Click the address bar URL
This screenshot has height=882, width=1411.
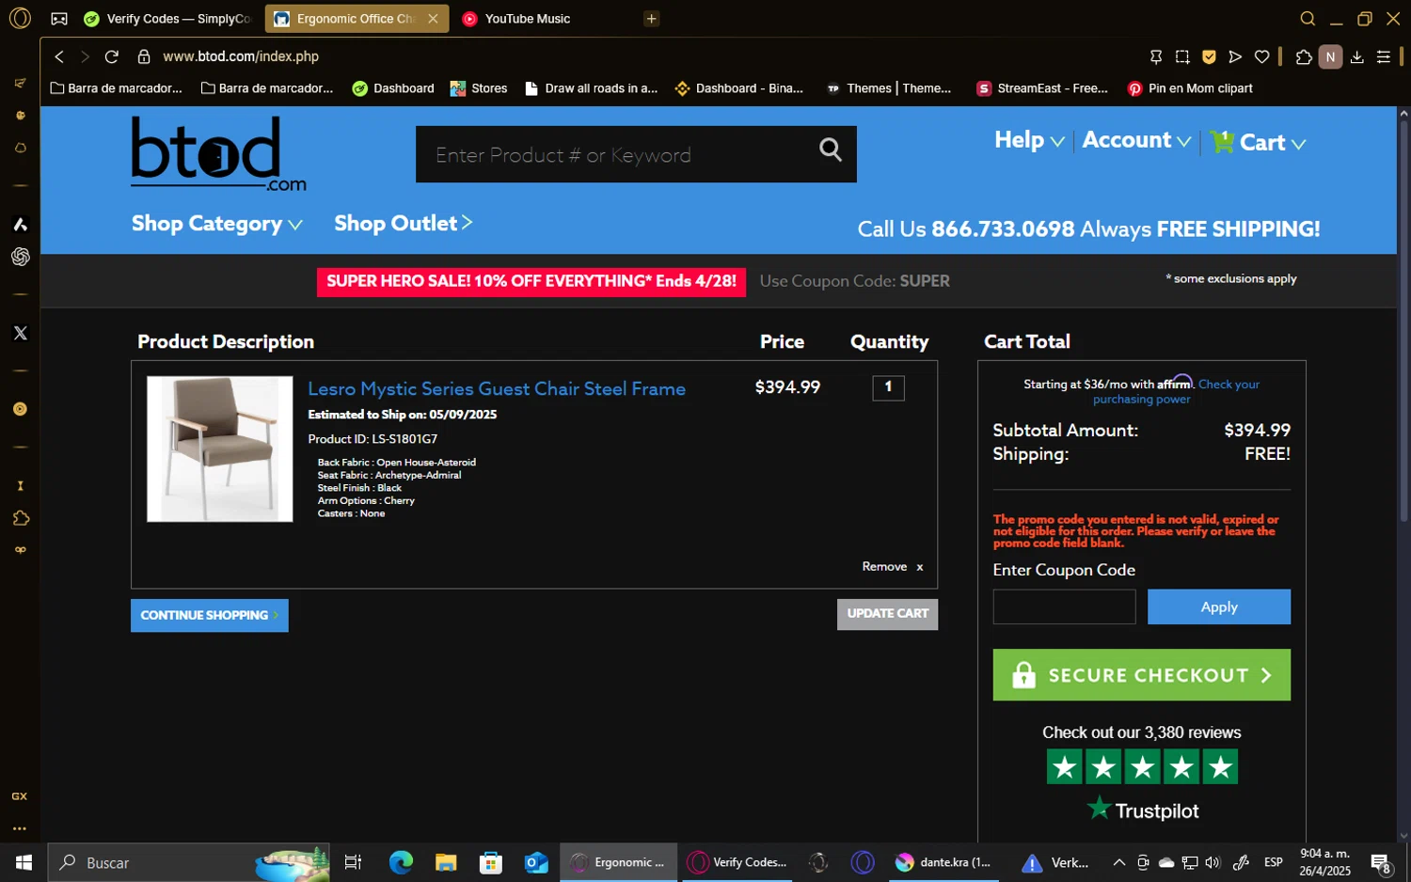[x=241, y=56]
